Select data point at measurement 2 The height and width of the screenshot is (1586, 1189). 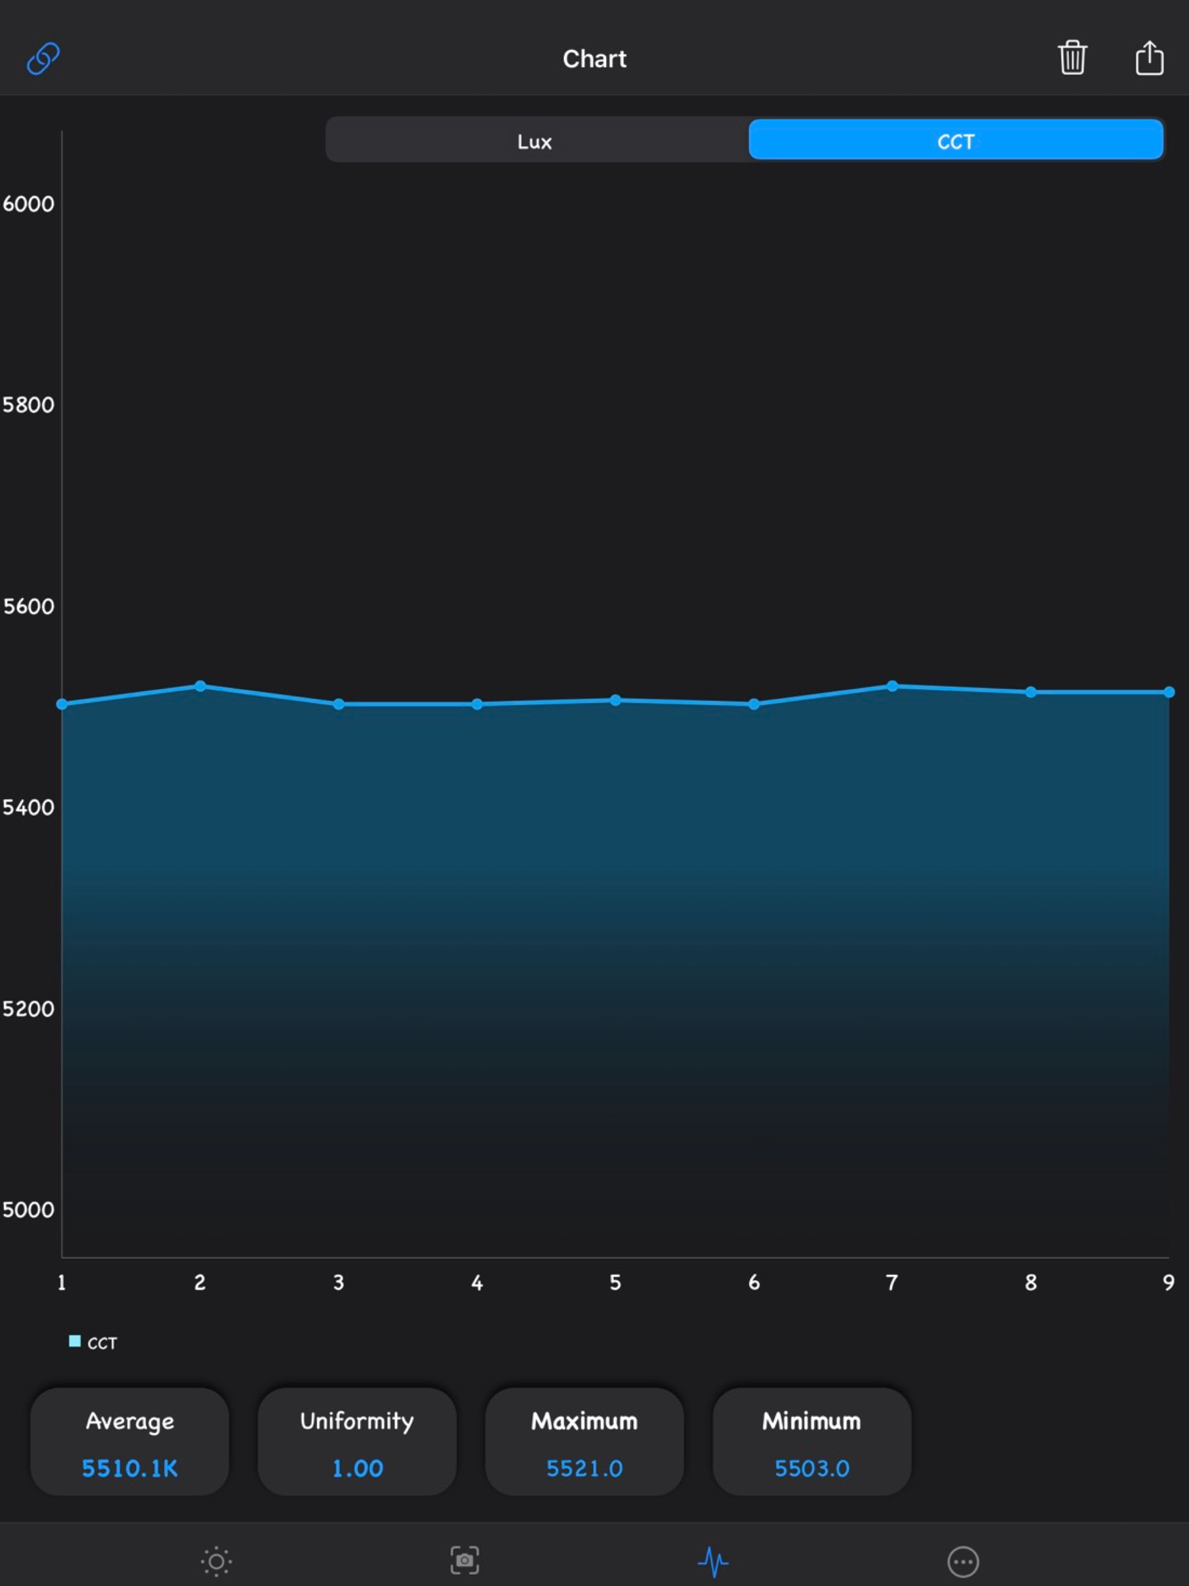(201, 686)
